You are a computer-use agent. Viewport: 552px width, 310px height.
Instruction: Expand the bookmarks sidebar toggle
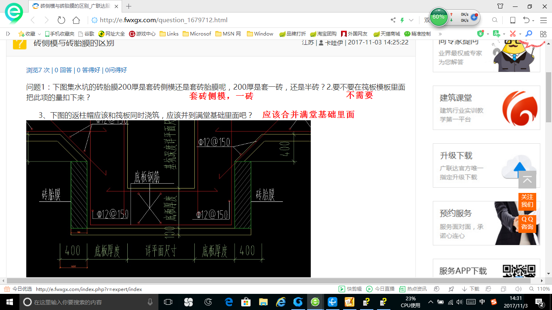coord(8,34)
